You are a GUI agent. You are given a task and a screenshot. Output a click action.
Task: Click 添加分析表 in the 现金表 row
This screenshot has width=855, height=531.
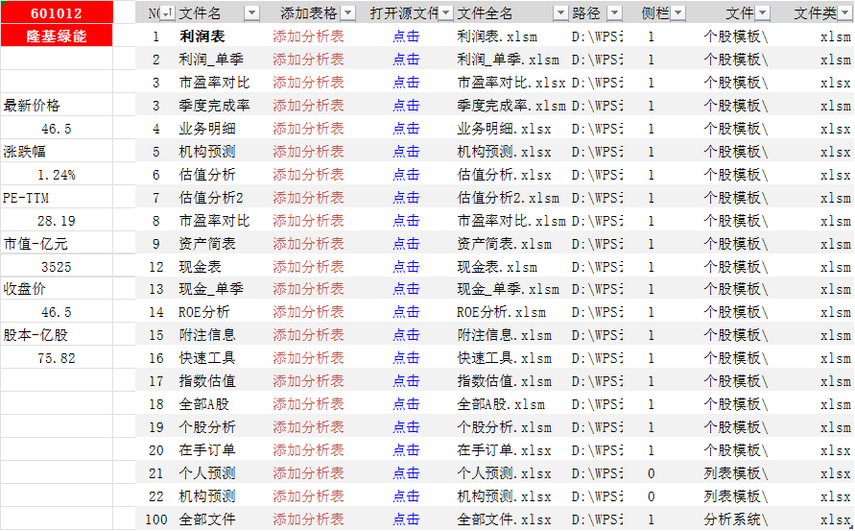click(x=308, y=267)
